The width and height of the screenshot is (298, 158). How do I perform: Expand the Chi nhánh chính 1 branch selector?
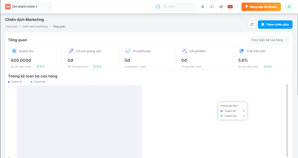(28, 7)
